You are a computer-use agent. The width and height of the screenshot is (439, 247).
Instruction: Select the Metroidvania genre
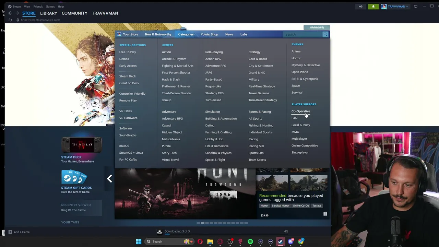[x=171, y=139]
